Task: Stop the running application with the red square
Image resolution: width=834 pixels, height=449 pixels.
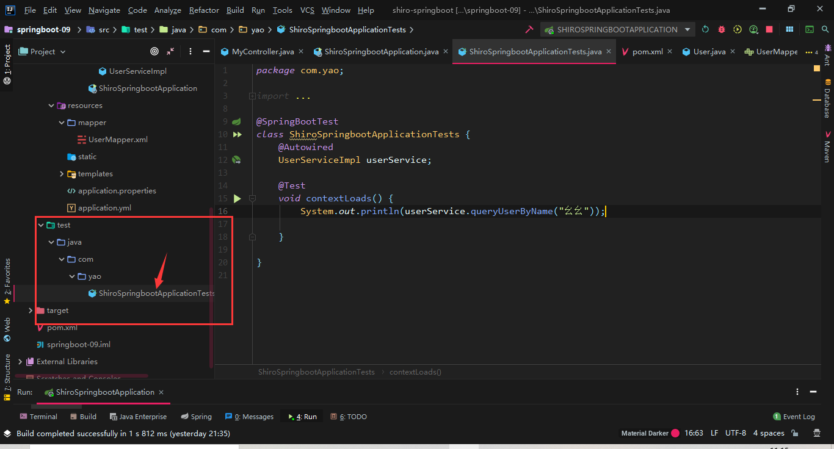Action: click(x=769, y=29)
